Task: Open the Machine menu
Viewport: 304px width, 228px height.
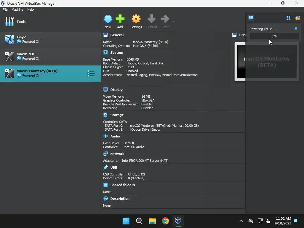Action: [17, 9]
